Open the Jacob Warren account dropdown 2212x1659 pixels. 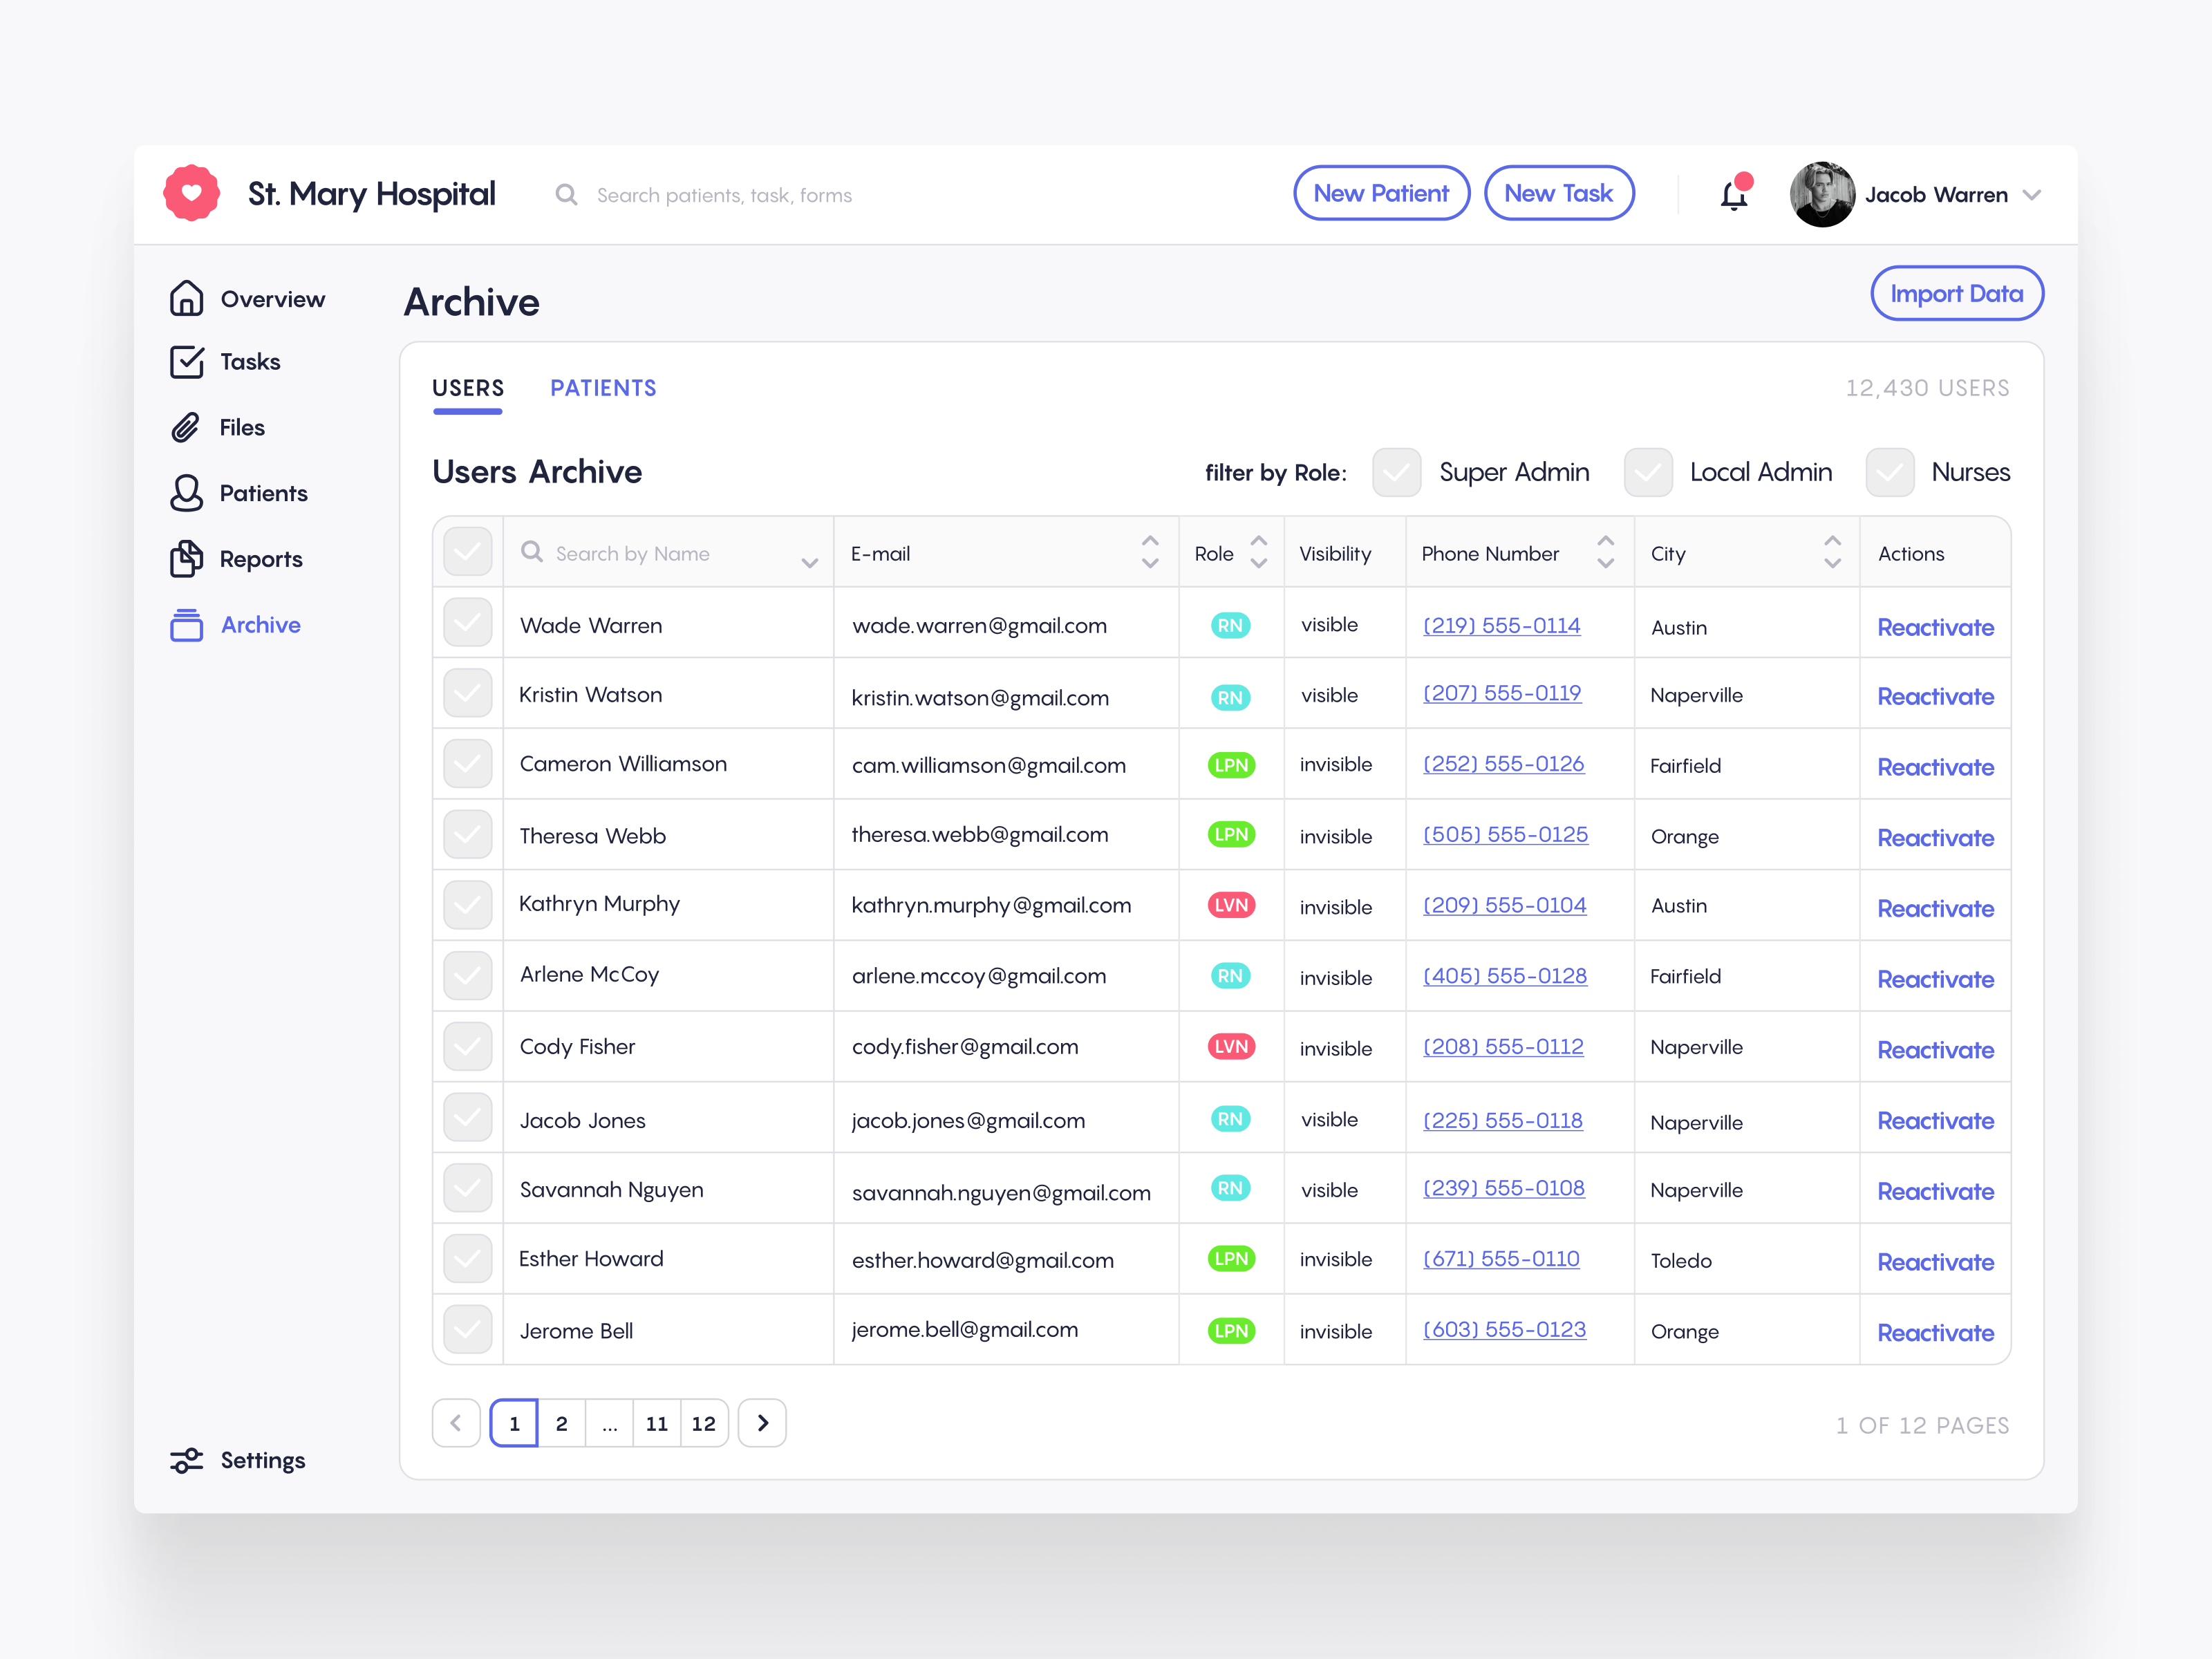coord(2032,195)
